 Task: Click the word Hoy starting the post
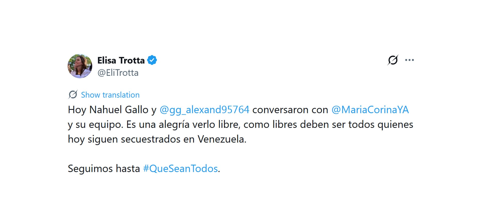click(x=77, y=110)
